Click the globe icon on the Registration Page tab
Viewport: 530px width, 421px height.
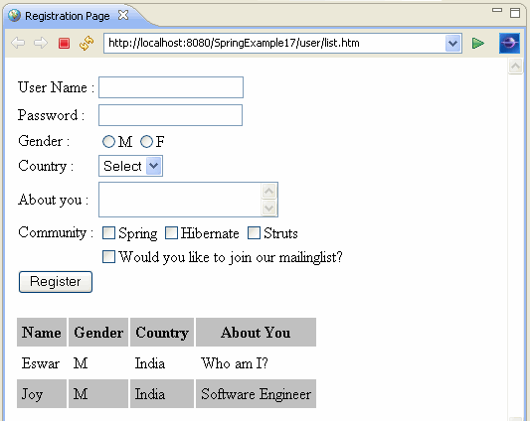[x=14, y=16]
